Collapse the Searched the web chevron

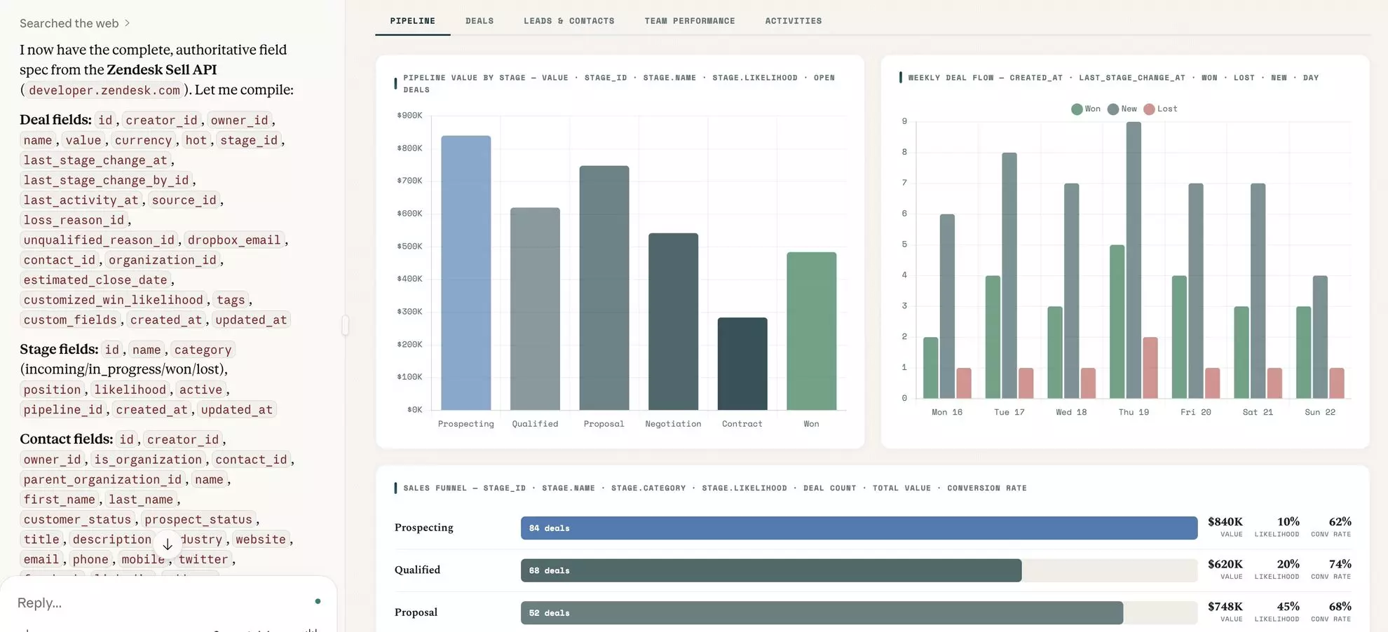[126, 23]
